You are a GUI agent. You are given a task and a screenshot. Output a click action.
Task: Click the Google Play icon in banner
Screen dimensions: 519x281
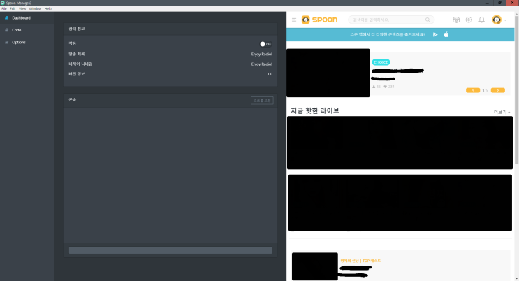[x=435, y=34]
